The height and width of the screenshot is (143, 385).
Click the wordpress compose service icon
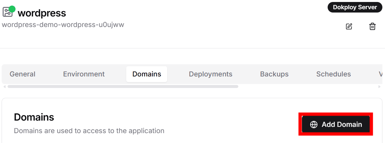tap(7, 12)
